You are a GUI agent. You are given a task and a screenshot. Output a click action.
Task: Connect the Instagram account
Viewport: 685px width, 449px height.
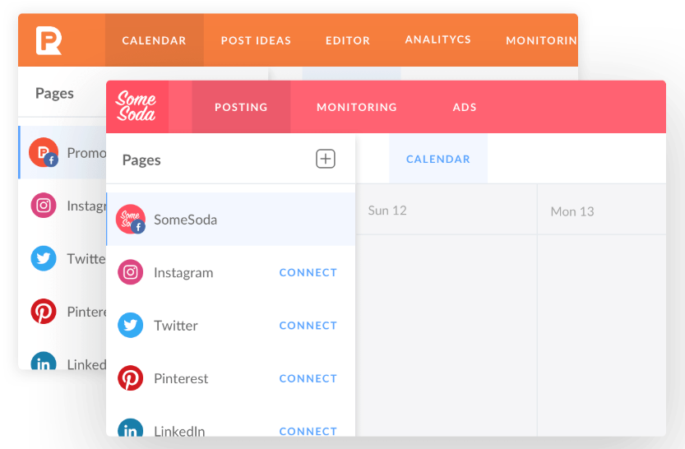(x=308, y=272)
